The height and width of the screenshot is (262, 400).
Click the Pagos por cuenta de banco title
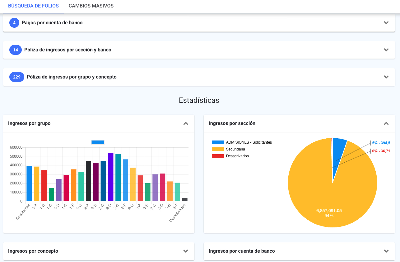52,23
